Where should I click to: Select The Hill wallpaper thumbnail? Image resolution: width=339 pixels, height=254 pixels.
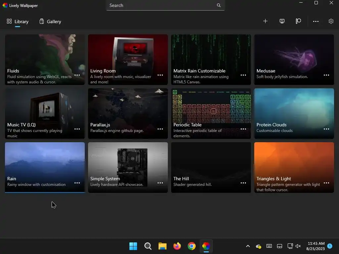(211, 167)
